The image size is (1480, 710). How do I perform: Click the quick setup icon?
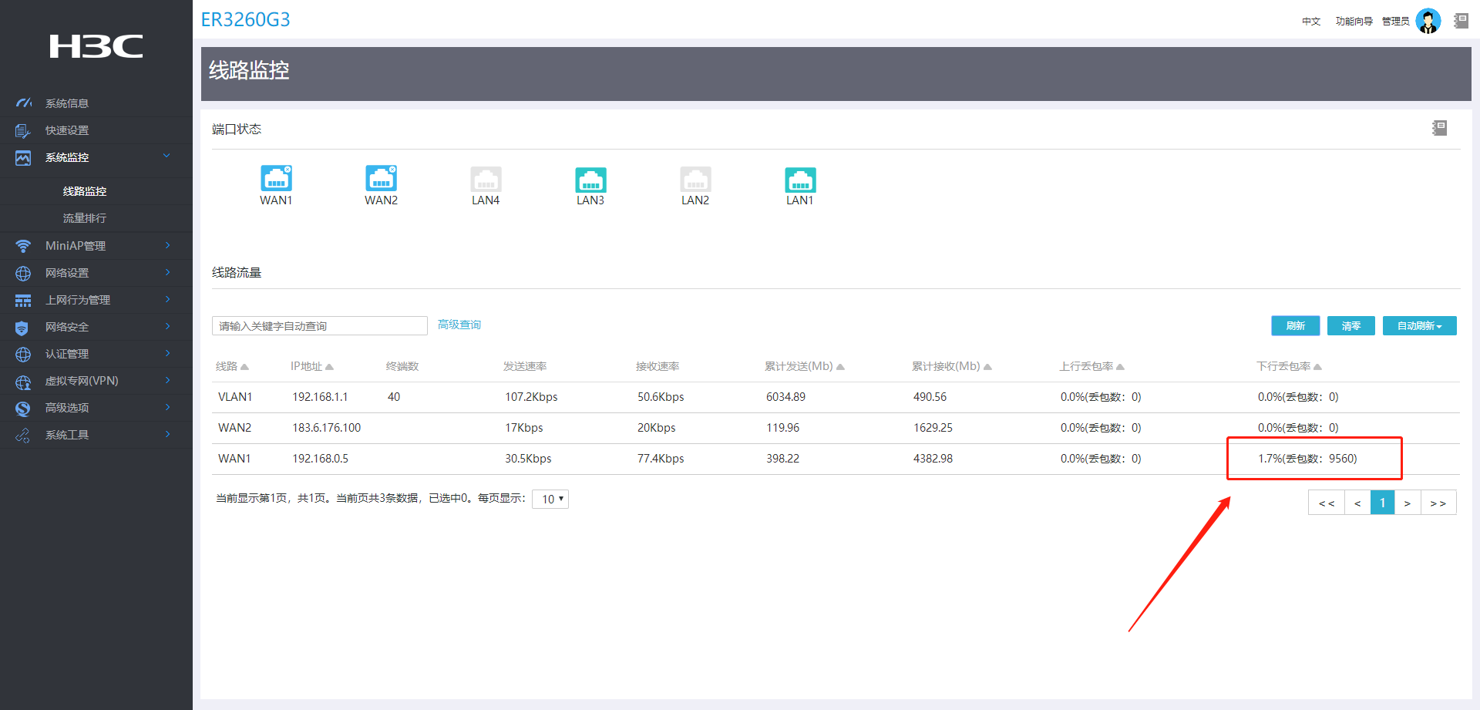coord(23,130)
